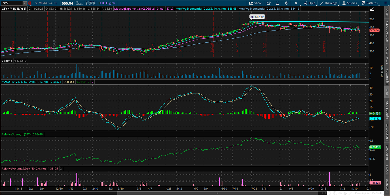
Task: Click the line drawing tool icon
Action: click(350, 193)
